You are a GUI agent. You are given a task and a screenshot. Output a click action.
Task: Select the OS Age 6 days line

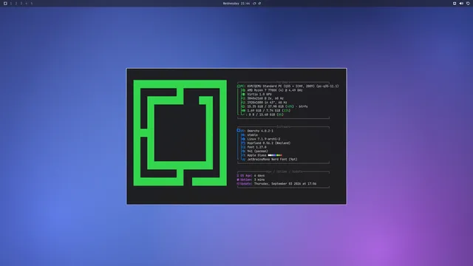pyautogui.click(x=251, y=176)
